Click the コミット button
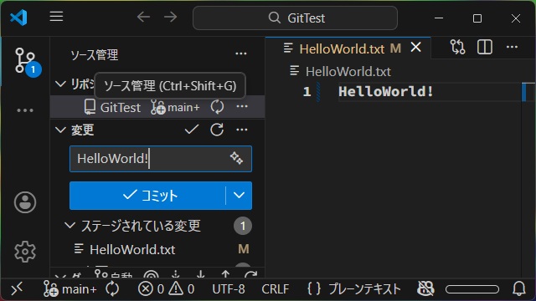 147,196
